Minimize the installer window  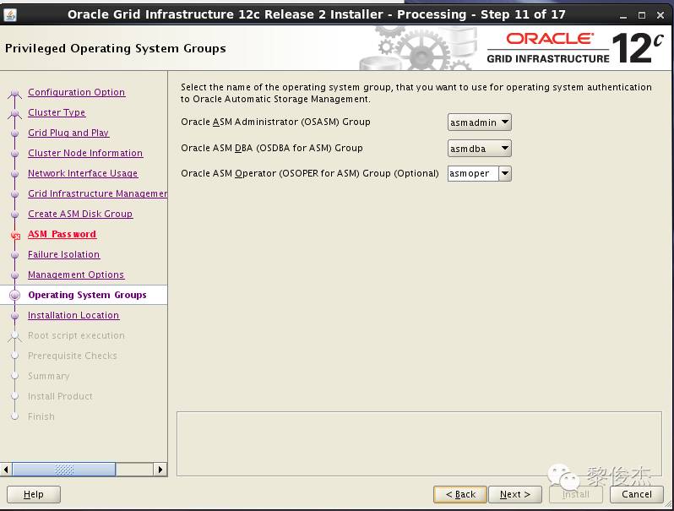pos(623,15)
